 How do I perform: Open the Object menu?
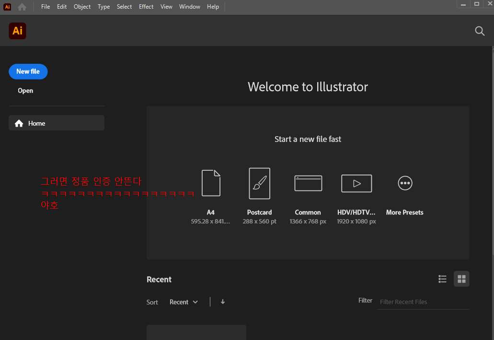pyautogui.click(x=82, y=7)
